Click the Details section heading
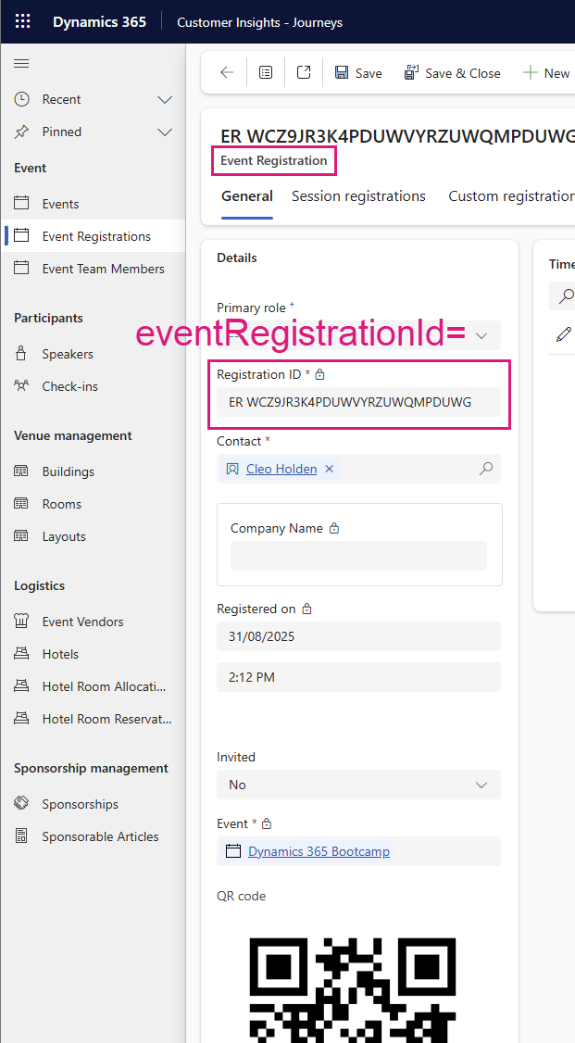The image size is (575, 1043). (x=237, y=258)
